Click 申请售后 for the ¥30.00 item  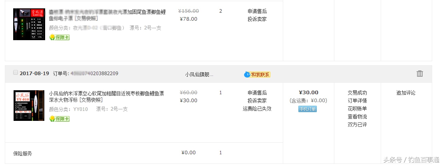click(257, 93)
